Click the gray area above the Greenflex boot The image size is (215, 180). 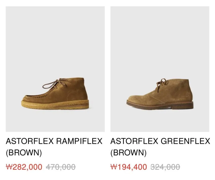click(160, 41)
